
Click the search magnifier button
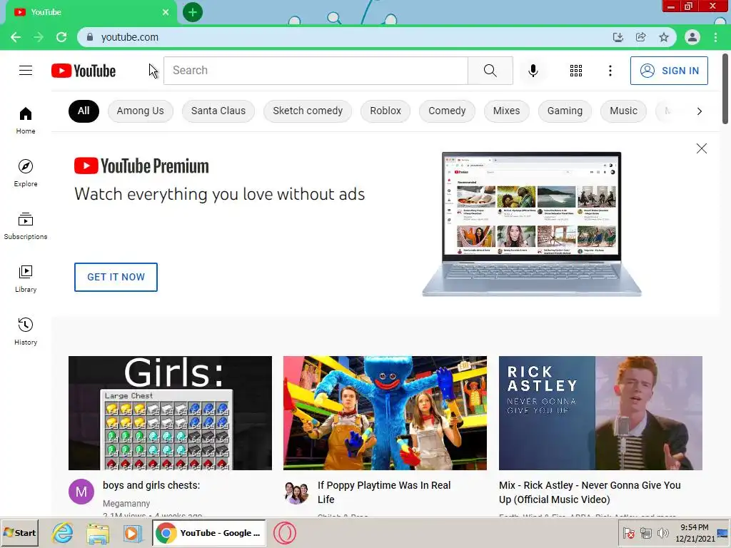490,71
